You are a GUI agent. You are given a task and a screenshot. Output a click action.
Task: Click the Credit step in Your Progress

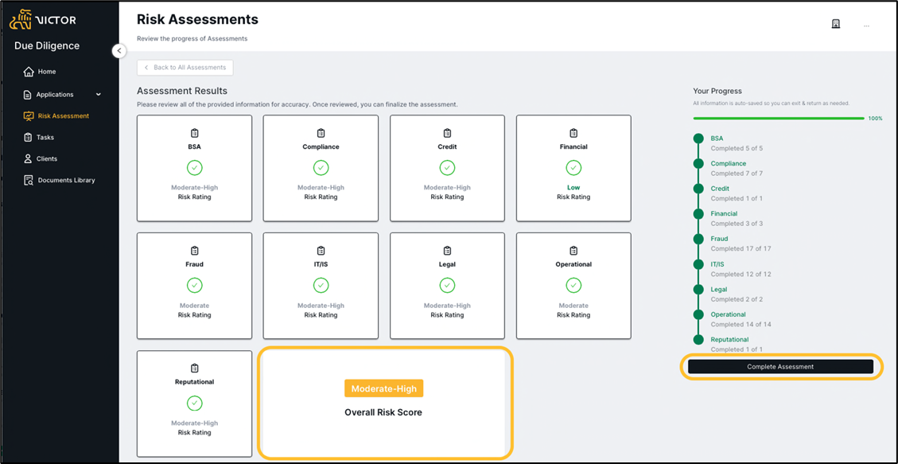click(720, 189)
